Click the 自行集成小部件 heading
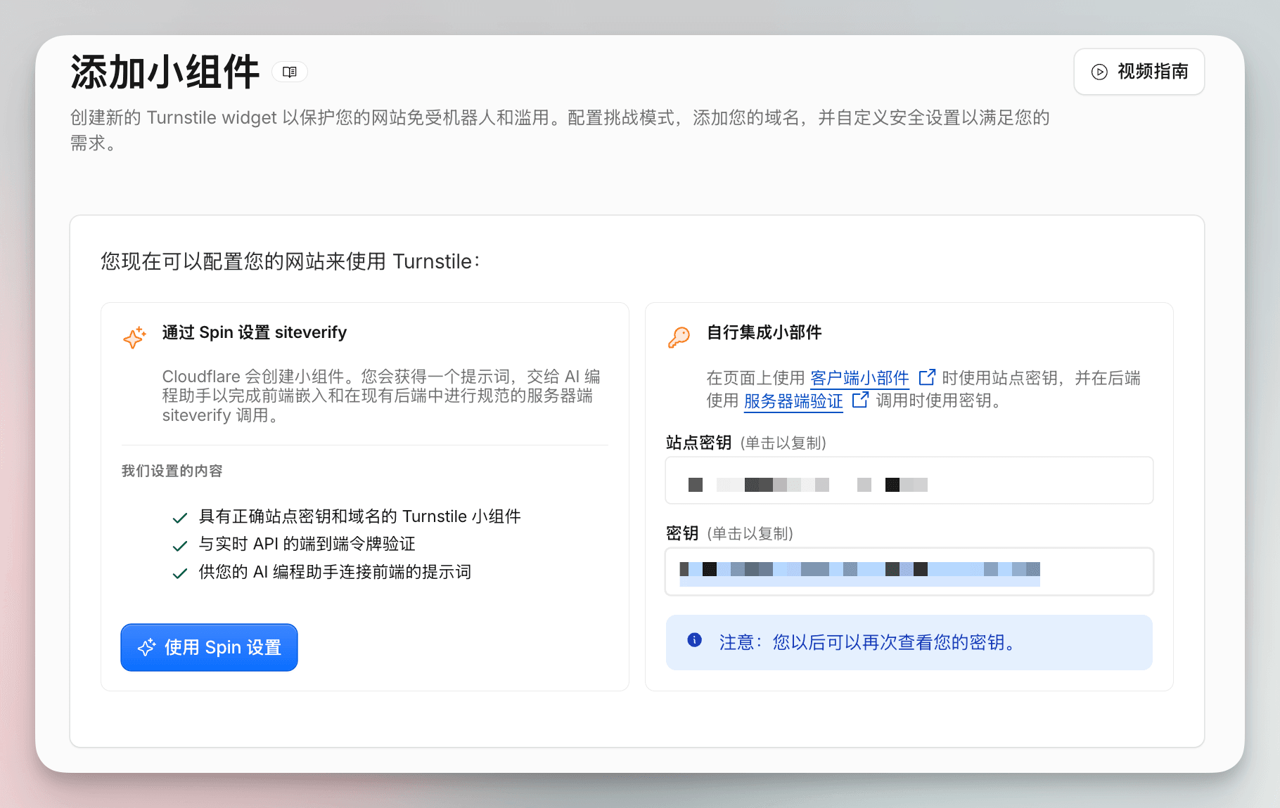 (764, 332)
